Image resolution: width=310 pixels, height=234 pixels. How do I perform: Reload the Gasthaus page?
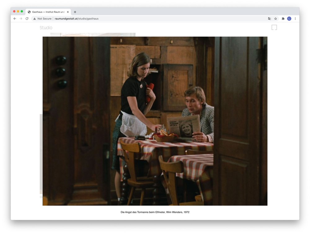pos(27,19)
